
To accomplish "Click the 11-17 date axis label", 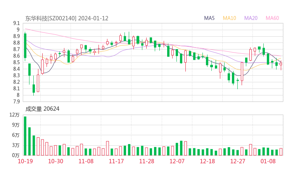I will pos(116,161).
